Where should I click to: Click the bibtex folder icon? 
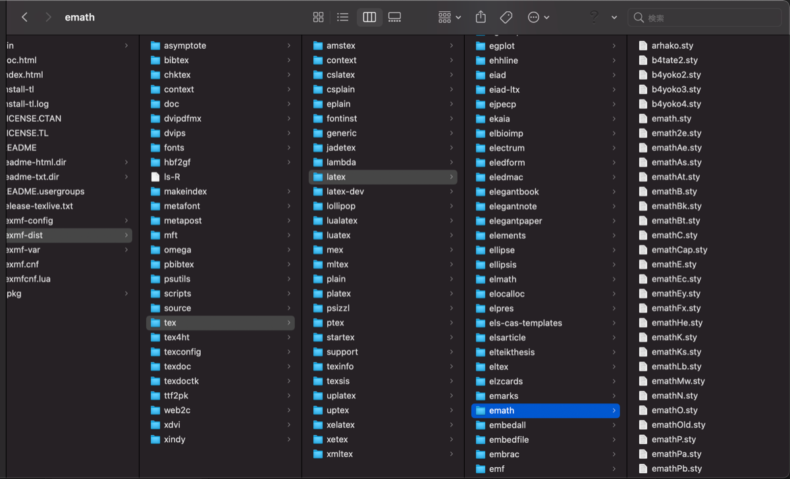(x=155, y=60)
